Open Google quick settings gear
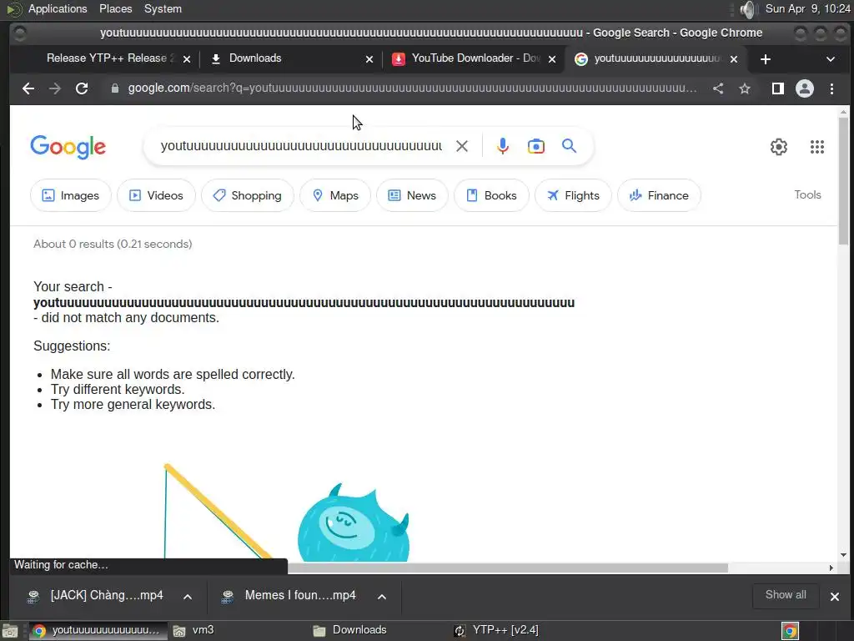 coord(779,147)
